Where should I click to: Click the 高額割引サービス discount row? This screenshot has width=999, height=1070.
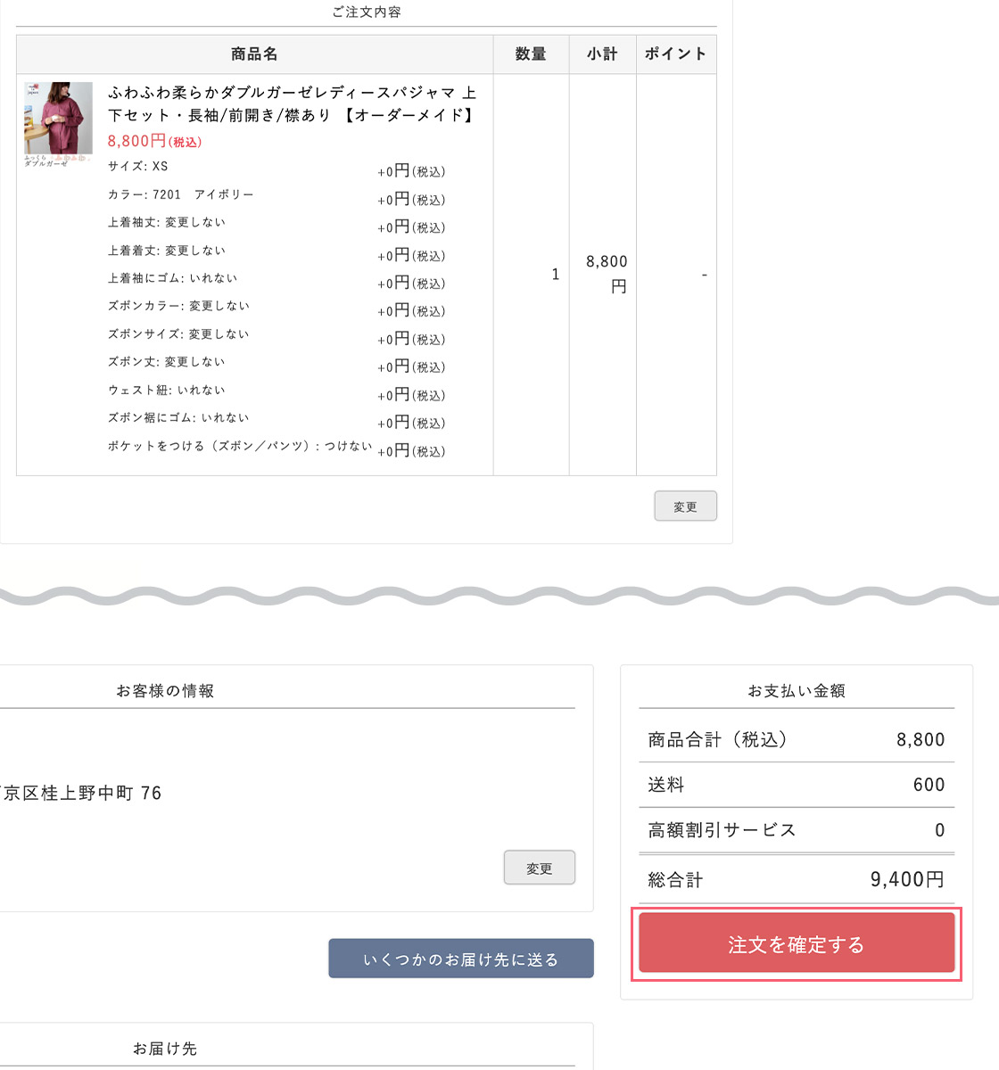796,830
